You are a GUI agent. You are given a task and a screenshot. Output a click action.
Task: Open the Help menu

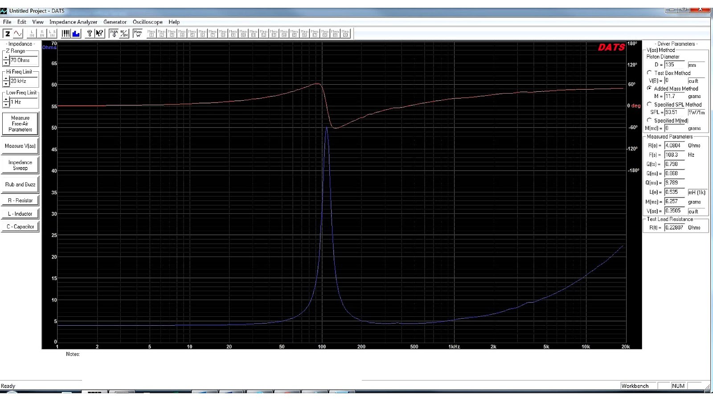tap(174, 22)
